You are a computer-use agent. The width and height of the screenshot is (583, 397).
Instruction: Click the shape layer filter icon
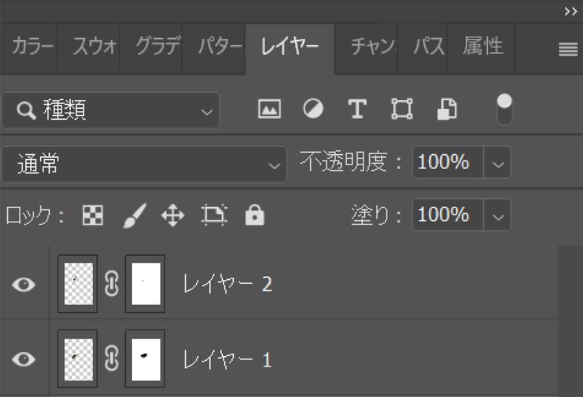pos(402,109)
